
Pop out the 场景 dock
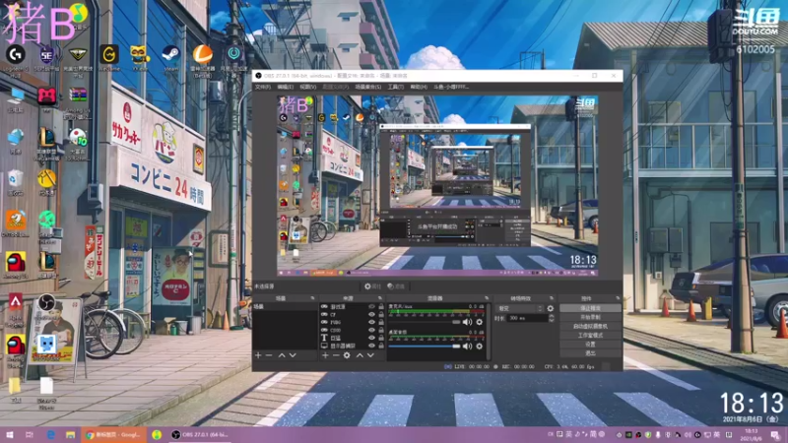pyautogui.click(x=312, y=298)
